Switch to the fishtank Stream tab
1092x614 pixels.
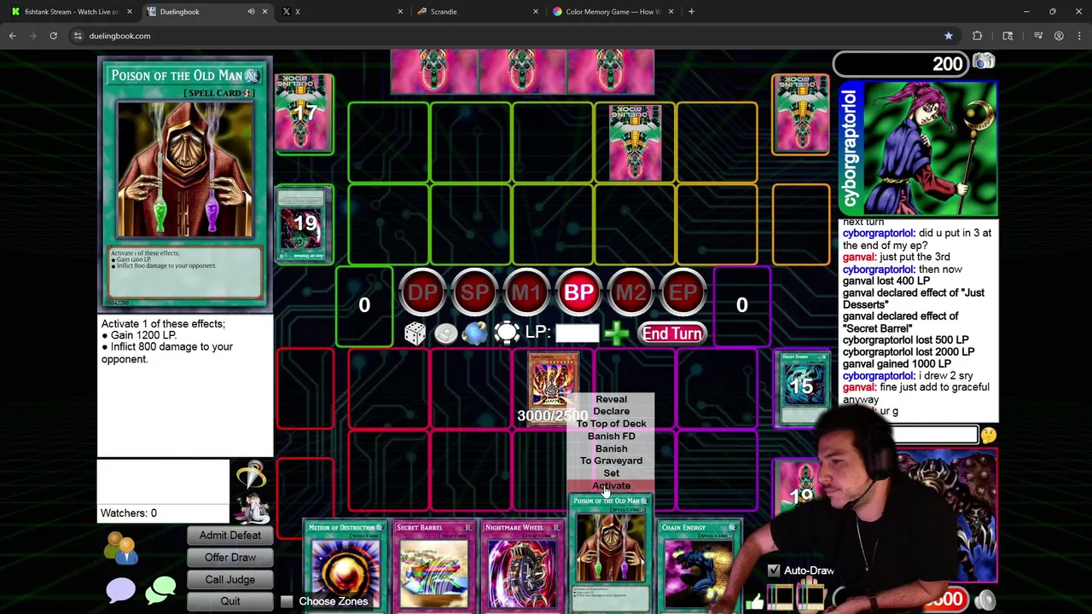click(71, 12)
